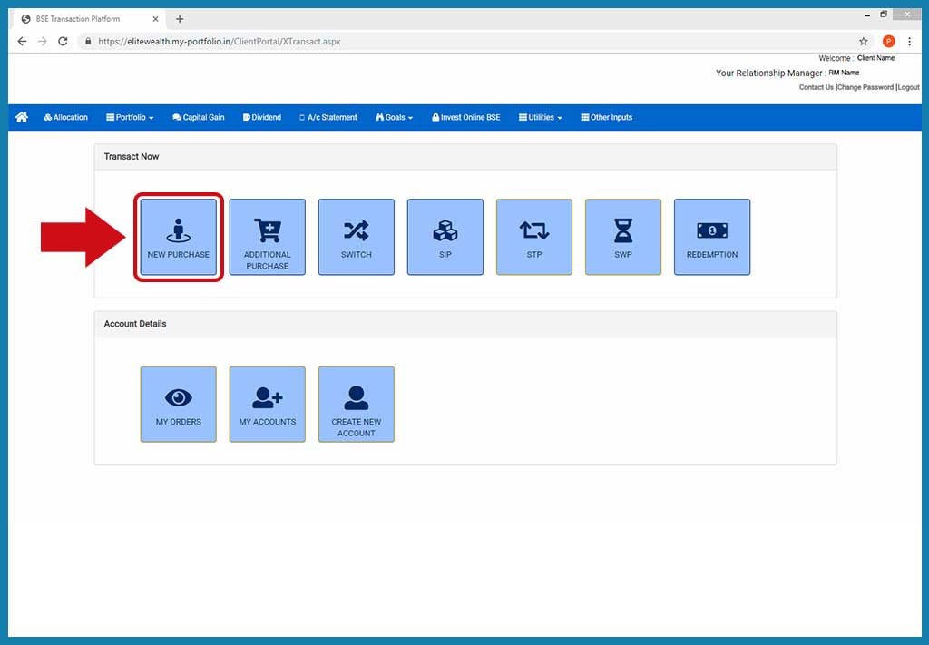
Task: Open a new browser tab
Action: 180,19
